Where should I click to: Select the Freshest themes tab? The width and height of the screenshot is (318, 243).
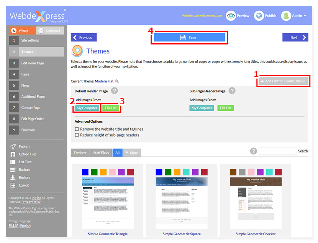80,153
